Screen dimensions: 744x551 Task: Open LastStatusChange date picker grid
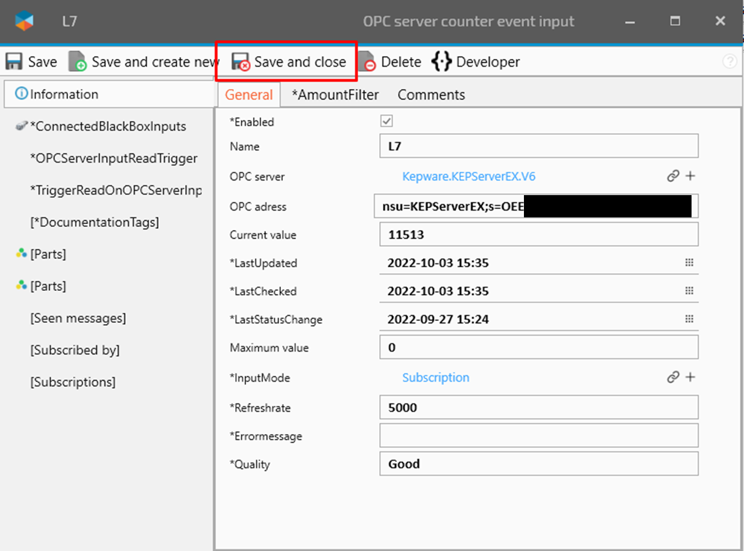[x=689, y=319]
